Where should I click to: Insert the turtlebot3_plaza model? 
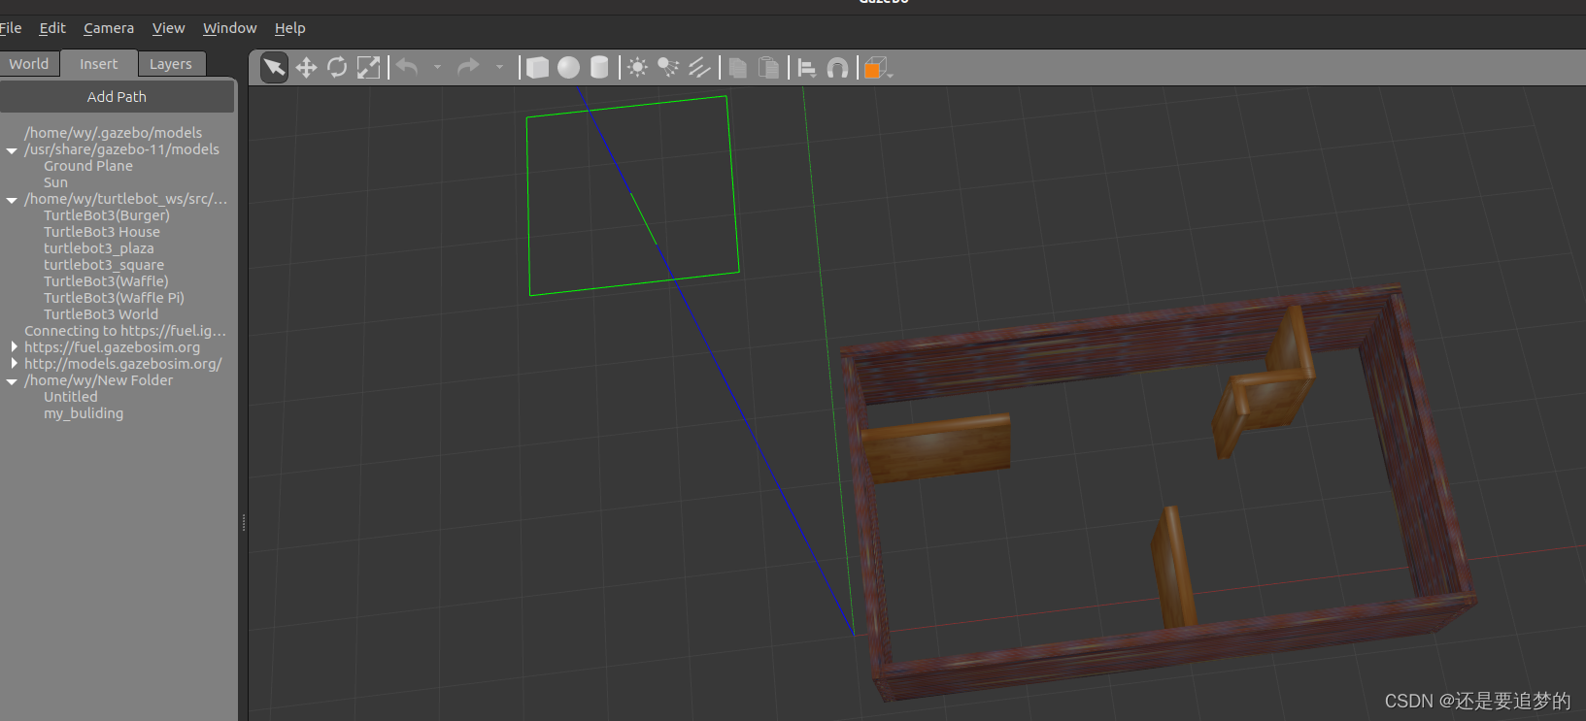(x=99, y=248)
